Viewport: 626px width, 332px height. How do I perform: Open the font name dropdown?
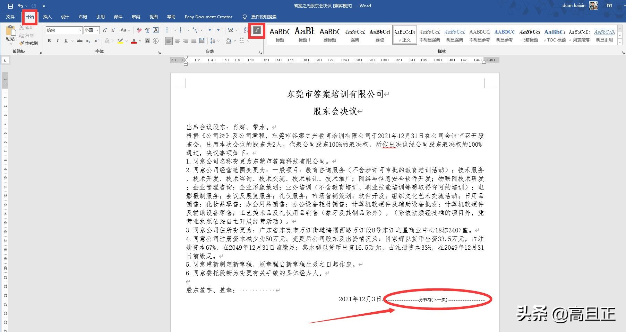click(80, 30)
